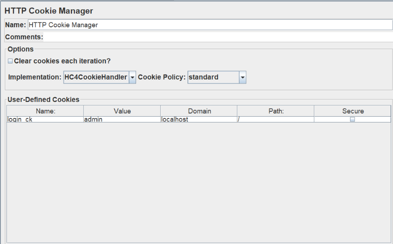393x244 pixels.
Task: Click the Path: column header
Action: pyautogui.click(x=276, y=111)
